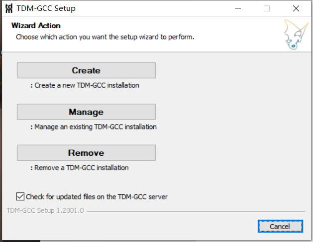The image size is (313, 242).
Task: Select the Remove button
Action: [x=86, y=153]
